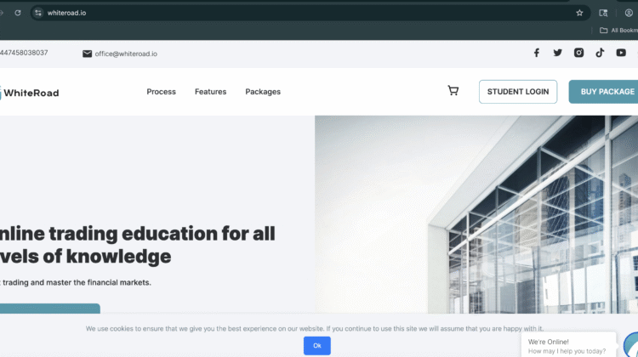This screenshot has width=638, height=357.
Task: Open the Packages menu item
Action: tap(263, 92)
